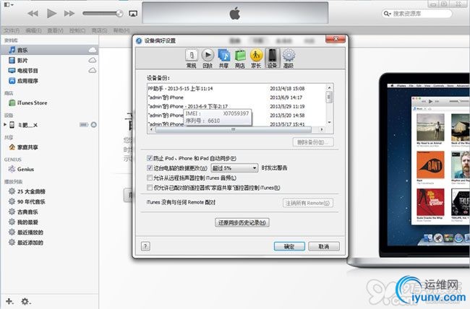Switch to the 共享 preferences tab
The height and width of the screenshot is (309, 470).
click(x=223, y=58)
